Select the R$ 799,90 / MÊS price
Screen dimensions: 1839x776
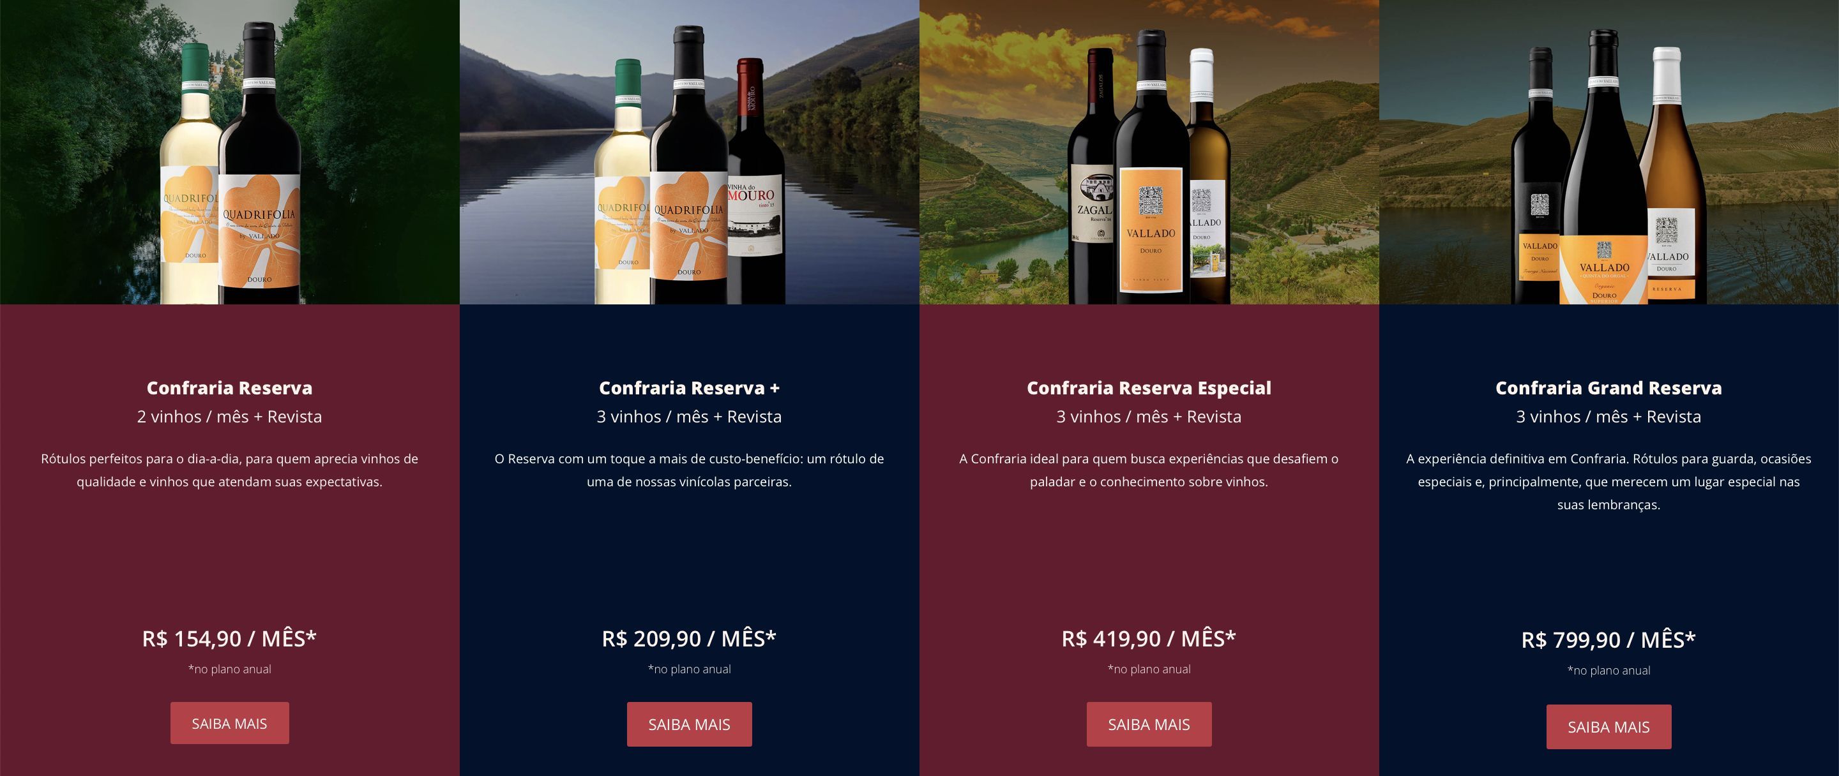click(1608, 640)
